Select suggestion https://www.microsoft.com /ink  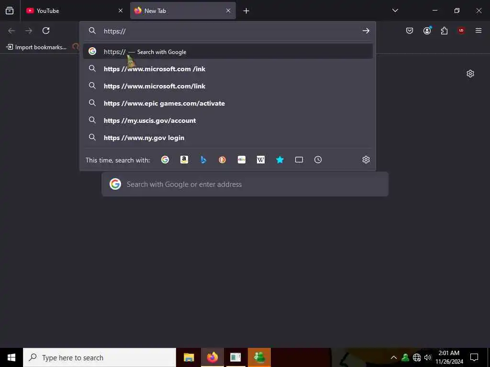tap(228, 69)
